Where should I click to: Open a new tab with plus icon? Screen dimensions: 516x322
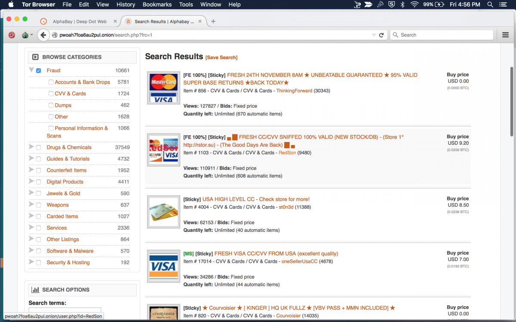point(213,21)
